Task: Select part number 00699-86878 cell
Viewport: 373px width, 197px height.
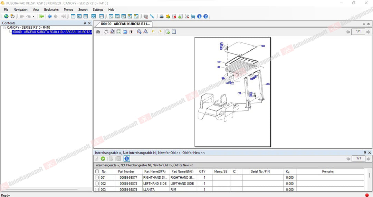Action: tap(128, 184)
